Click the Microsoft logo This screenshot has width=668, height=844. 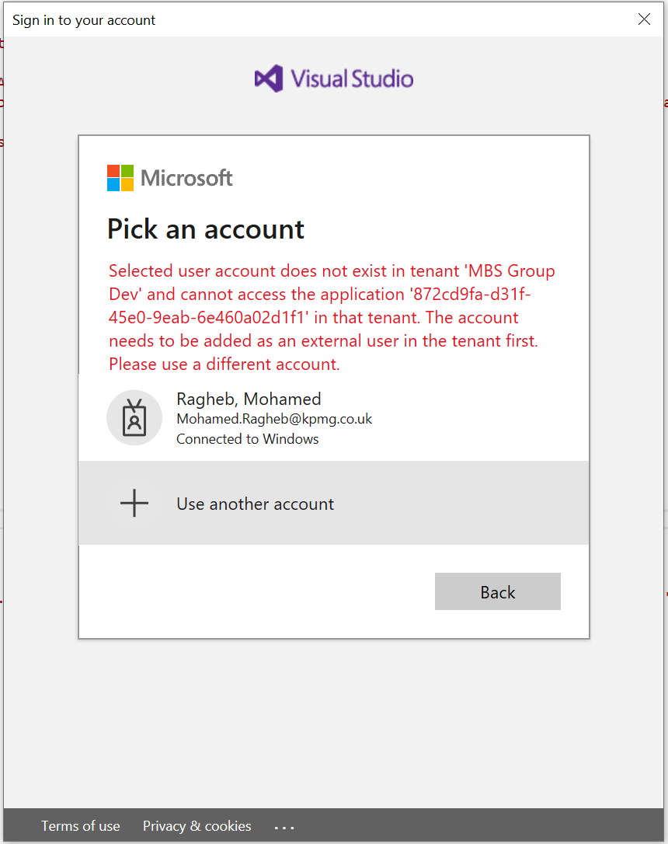170,178
